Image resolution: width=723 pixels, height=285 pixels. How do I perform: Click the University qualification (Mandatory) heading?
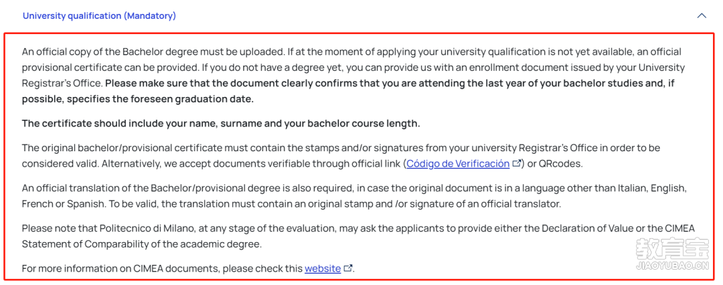[99, 15]
